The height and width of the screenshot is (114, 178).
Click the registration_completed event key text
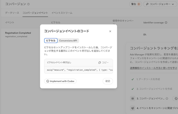click(16, 36)
